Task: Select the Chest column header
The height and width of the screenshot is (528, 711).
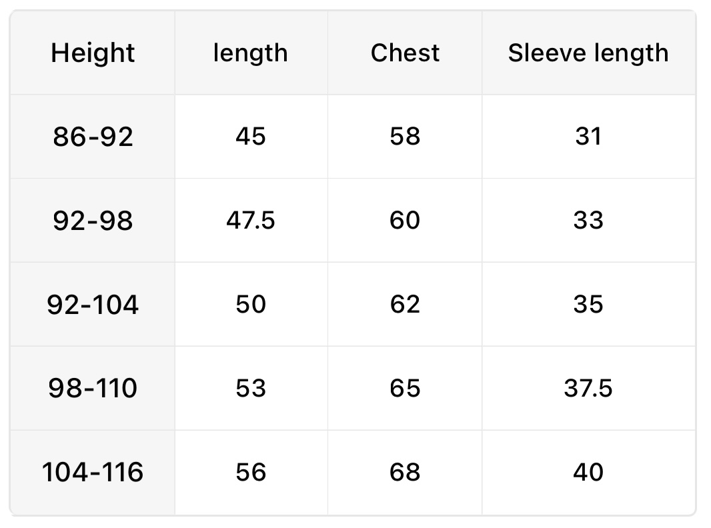Action: coord(405,53)
